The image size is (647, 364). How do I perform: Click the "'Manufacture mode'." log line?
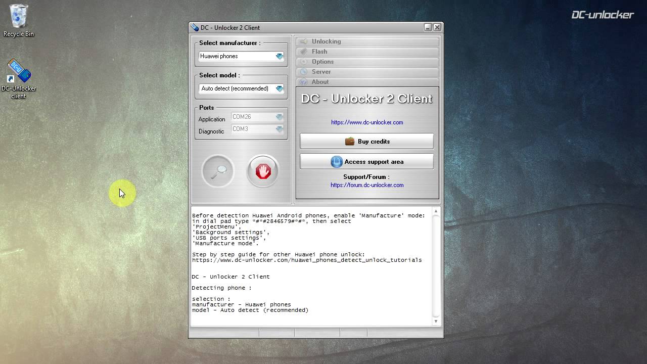point(225,243)
